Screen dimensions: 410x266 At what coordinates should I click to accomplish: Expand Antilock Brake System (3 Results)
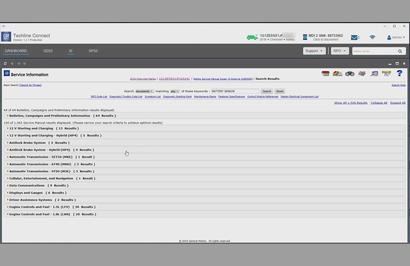(x=204, y=143)
